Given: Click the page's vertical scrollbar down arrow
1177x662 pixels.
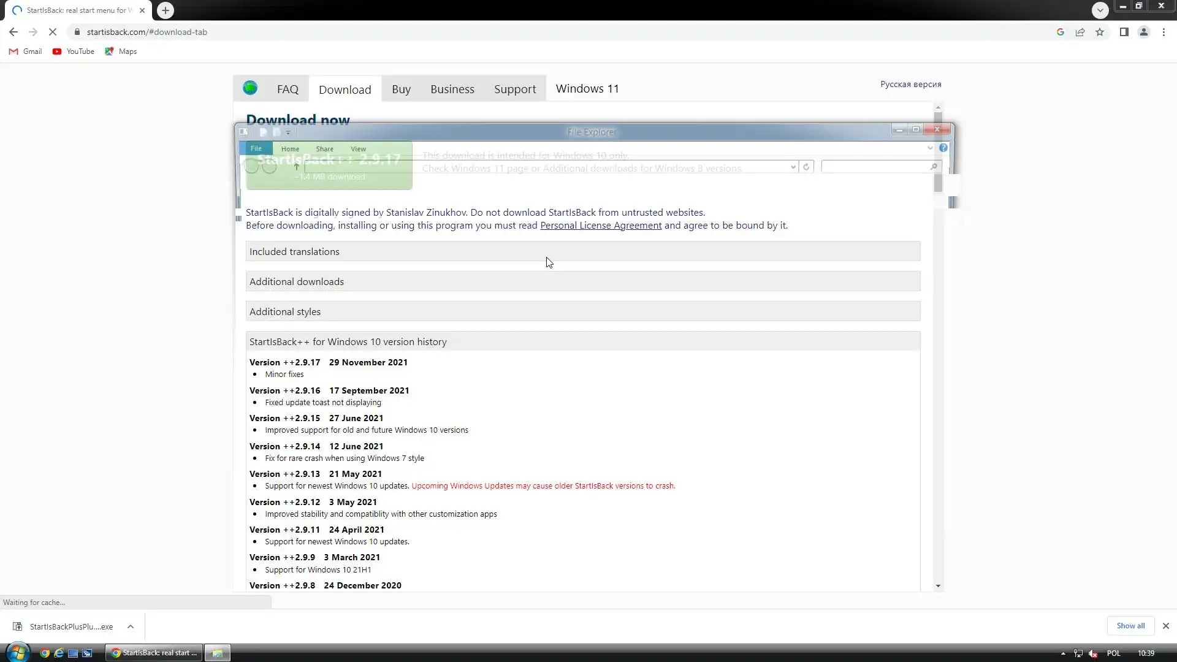Looking at the screenshot, I should click(938, 586).
